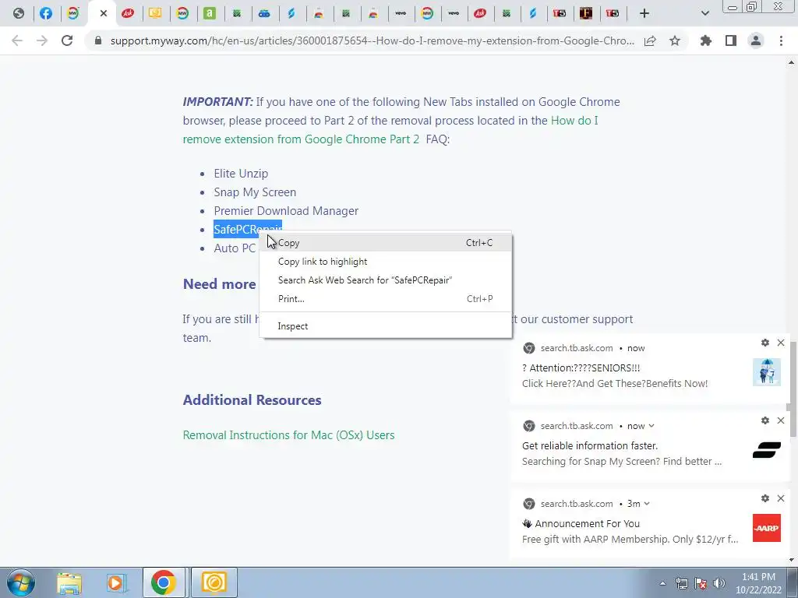
Task: Dismiss 'Get reliable information faster' notification
Action: [781, 420]
